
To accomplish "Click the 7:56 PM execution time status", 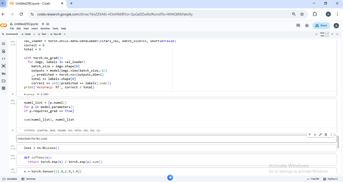I will [313, 179].
